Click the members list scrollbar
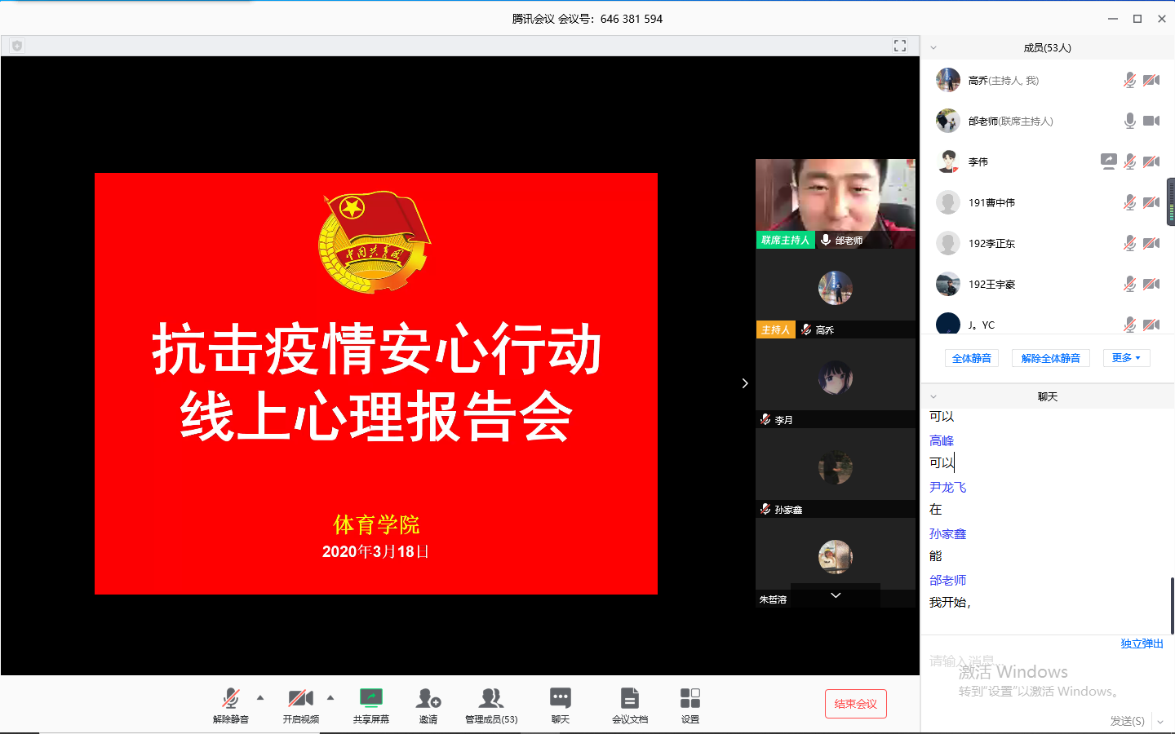Screen dimensions: 1175x734 [x=1172, y=201]
